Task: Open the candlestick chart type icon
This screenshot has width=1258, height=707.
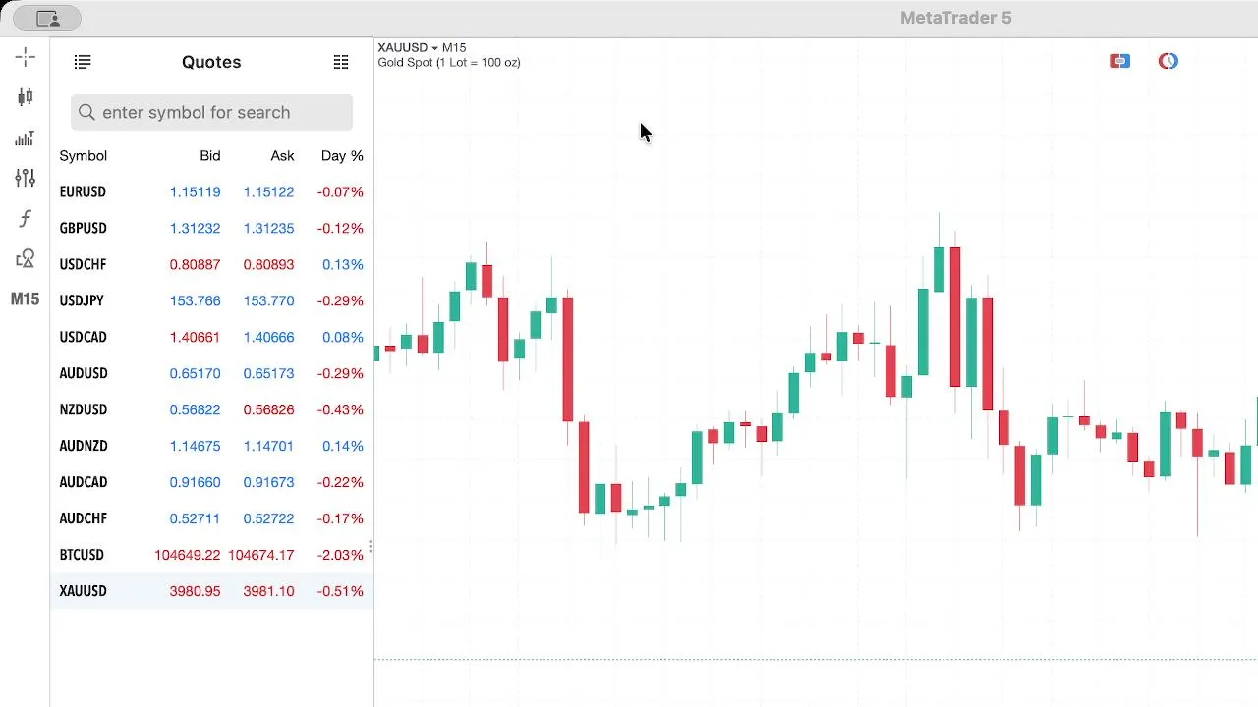Action: pos(26,97)
